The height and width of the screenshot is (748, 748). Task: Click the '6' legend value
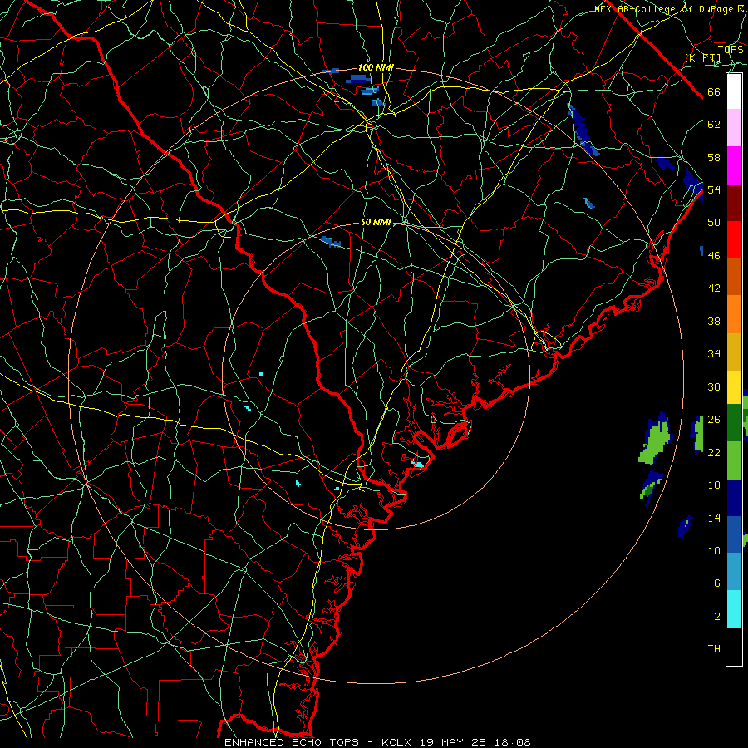pyautogui.click(x=717, y=583)
